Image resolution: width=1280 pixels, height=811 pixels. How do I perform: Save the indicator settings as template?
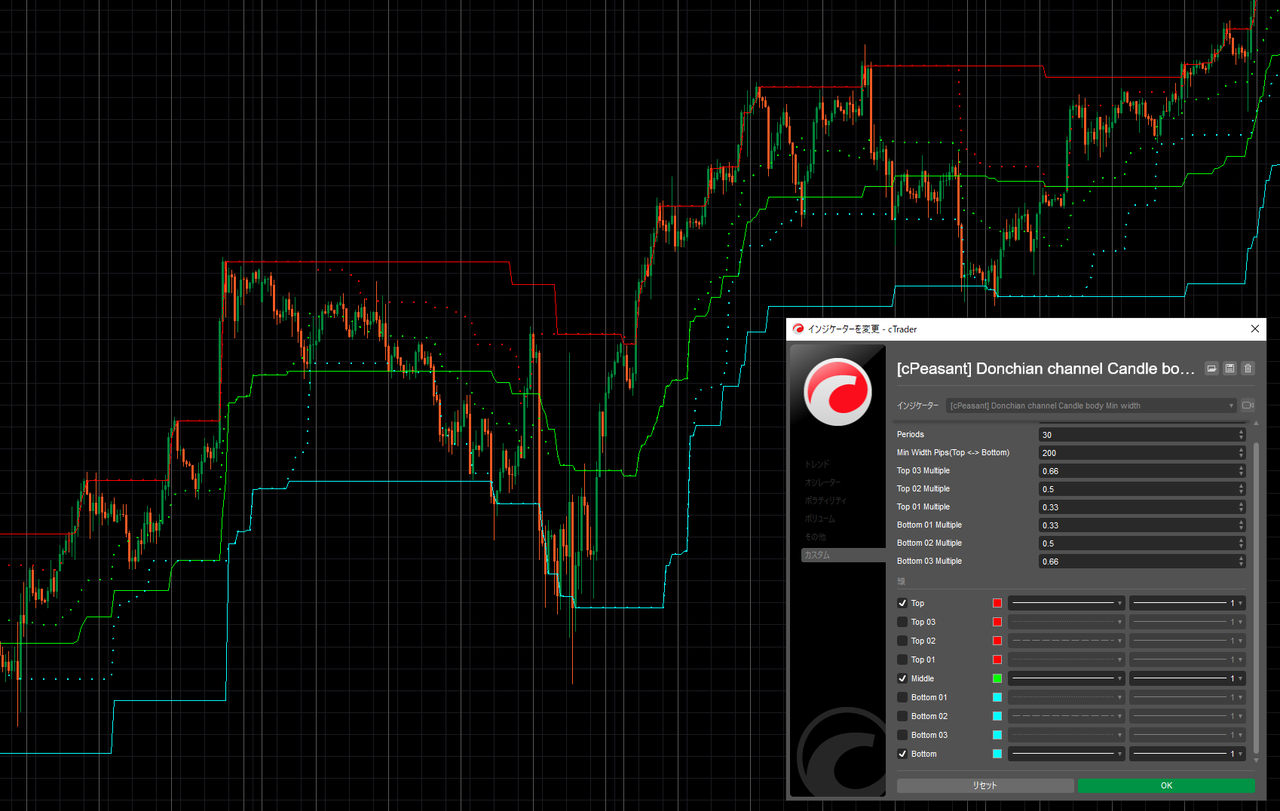1229,369
